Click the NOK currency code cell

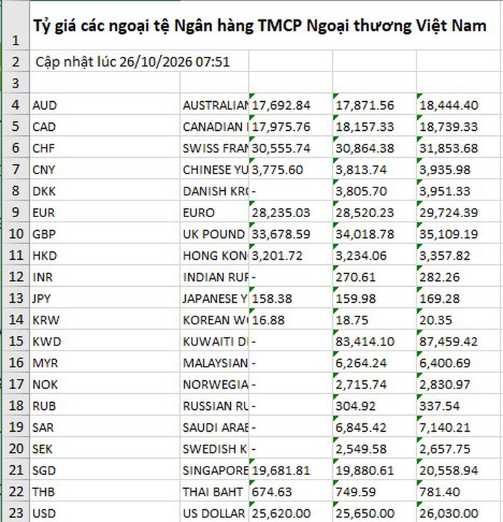pos(104,383)
